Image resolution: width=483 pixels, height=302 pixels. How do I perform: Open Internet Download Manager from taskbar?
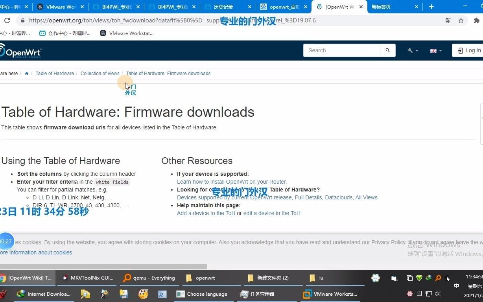43,294
